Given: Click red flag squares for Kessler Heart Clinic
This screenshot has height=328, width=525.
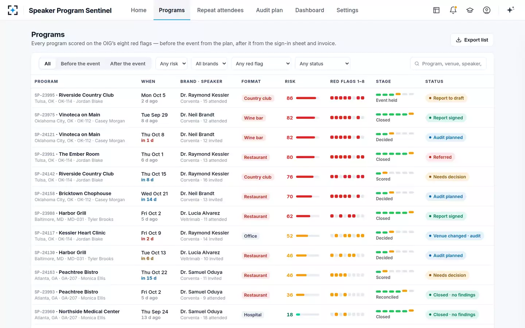Looking at the screenshot, I should coord(347,236).
